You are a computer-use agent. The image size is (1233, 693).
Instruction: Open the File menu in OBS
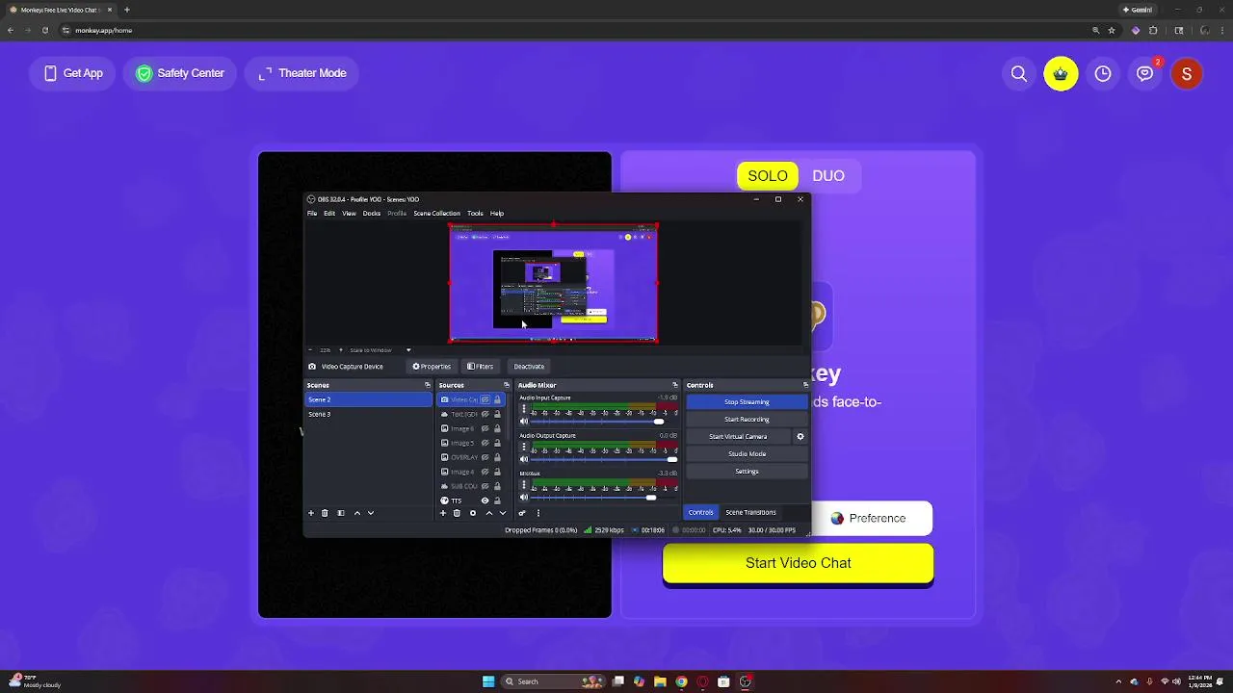click(x=312, y=213)
